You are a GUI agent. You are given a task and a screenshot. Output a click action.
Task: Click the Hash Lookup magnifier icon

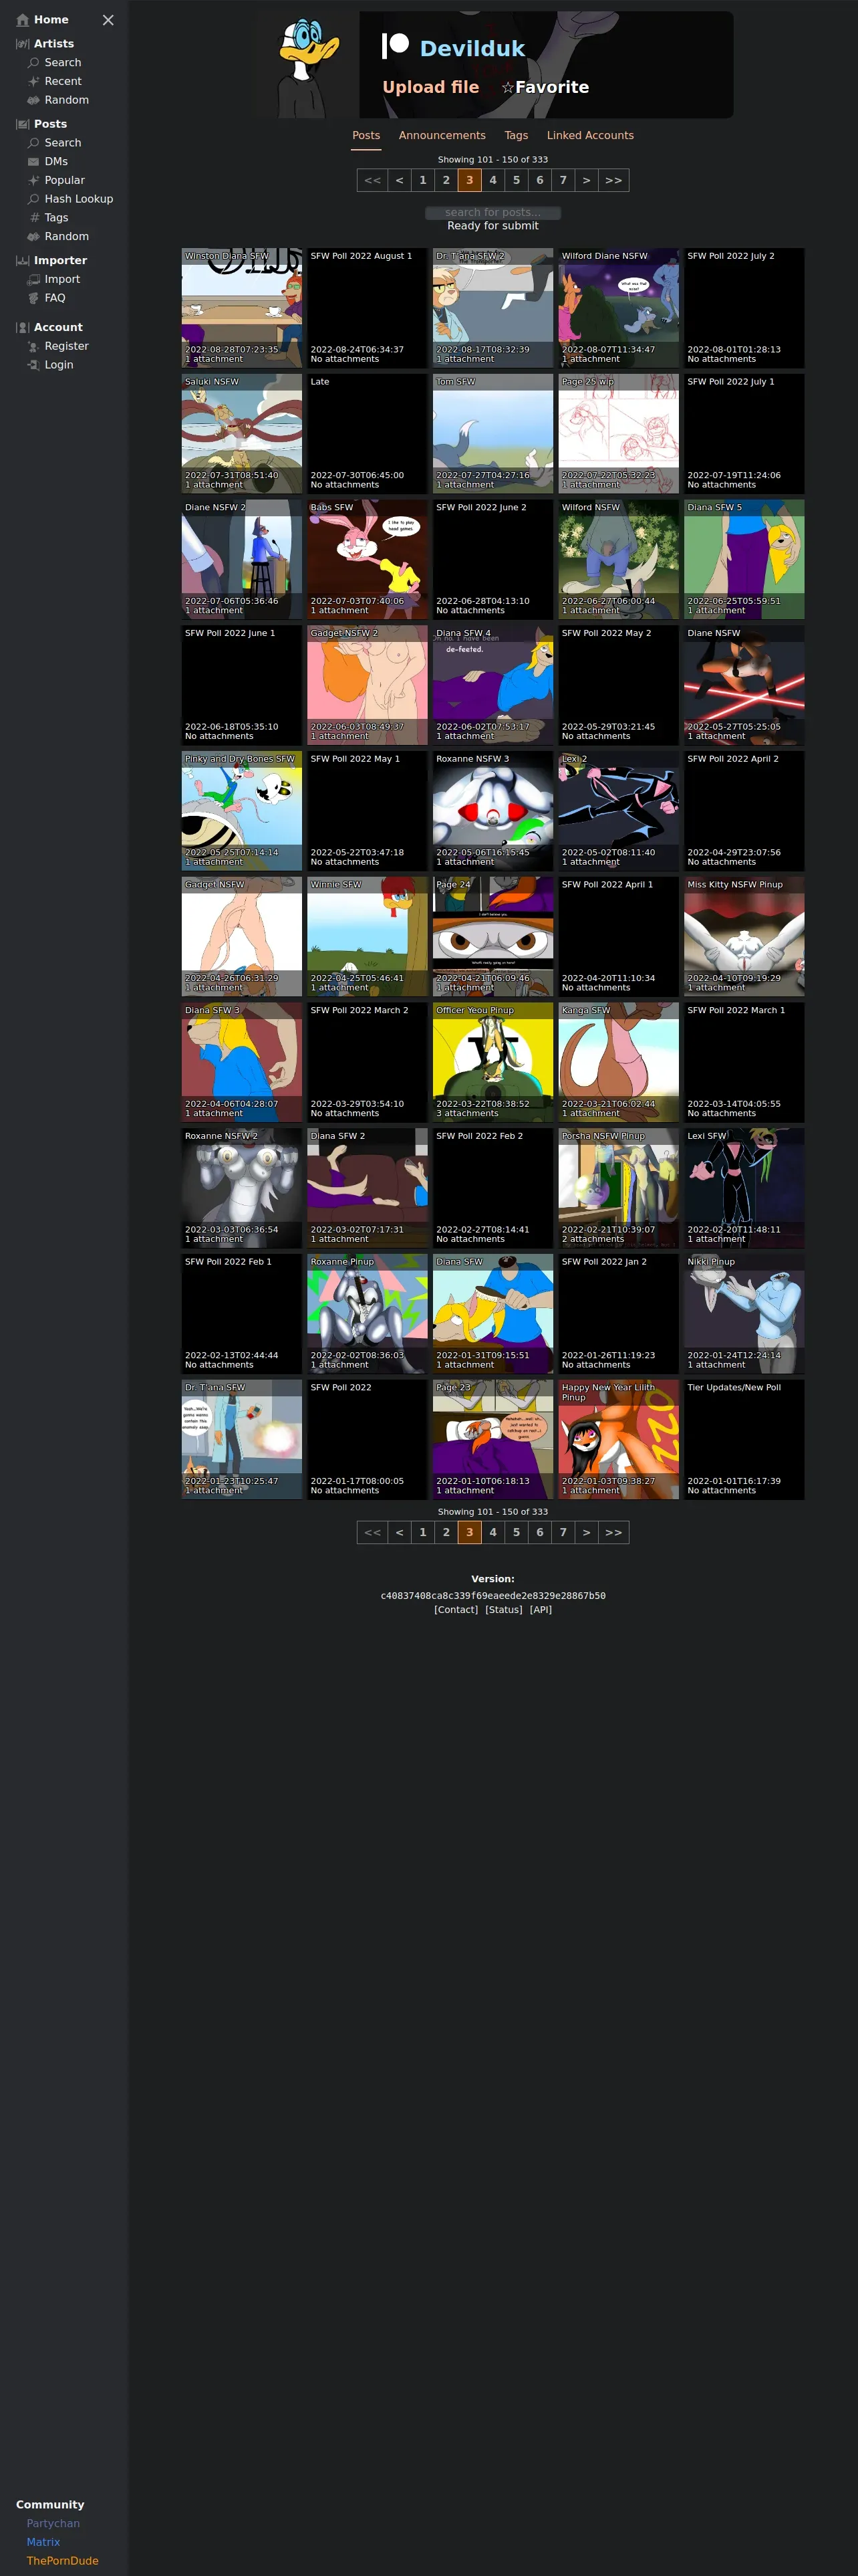point(34,199)
